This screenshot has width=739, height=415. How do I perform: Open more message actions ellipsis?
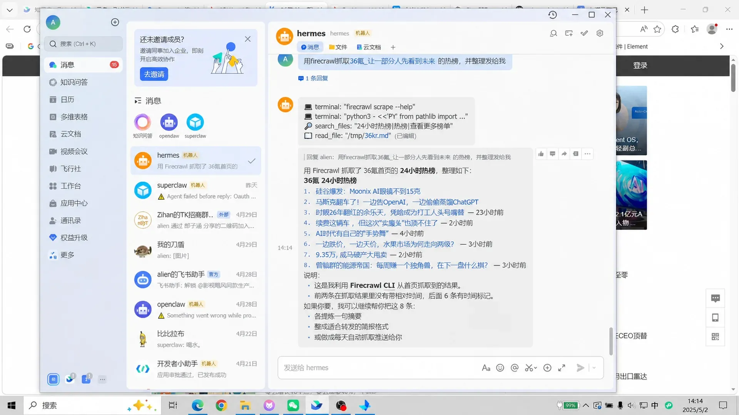coord(587,154)
